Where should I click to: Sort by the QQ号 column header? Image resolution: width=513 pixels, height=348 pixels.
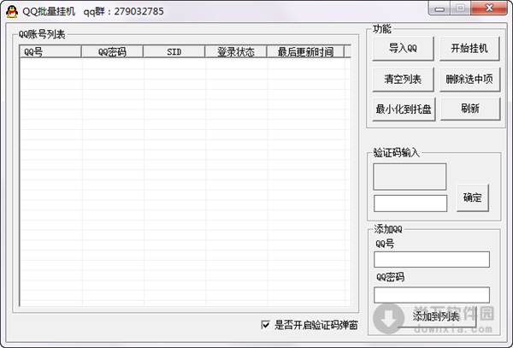tap(50, 51)
